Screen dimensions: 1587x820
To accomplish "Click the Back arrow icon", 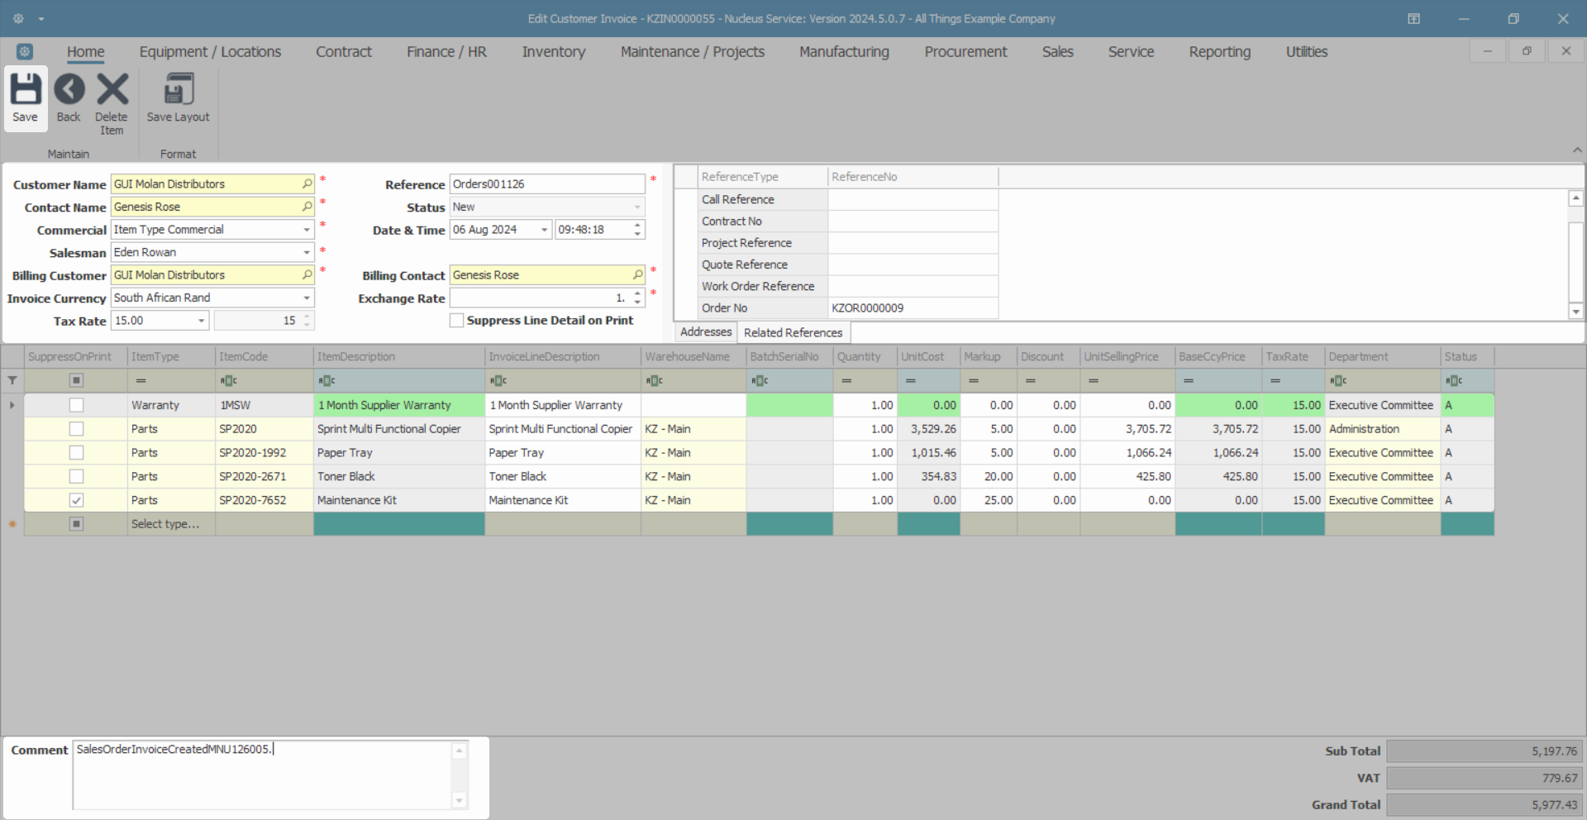I will [x=69, y=89].
